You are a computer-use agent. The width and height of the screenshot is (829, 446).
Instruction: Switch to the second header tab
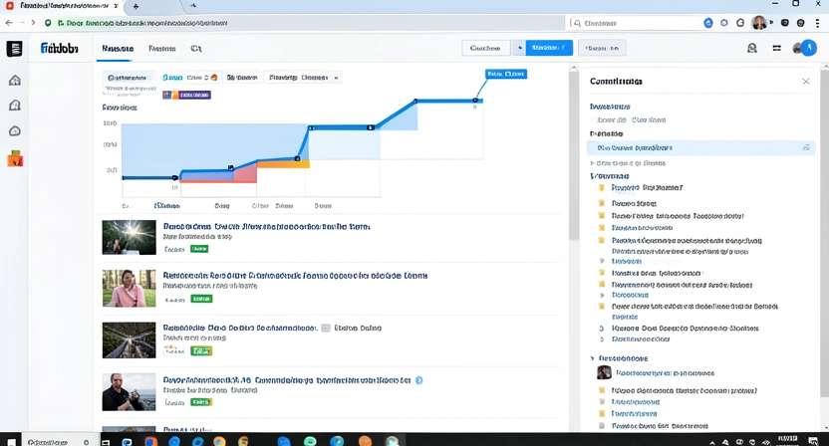161,49
